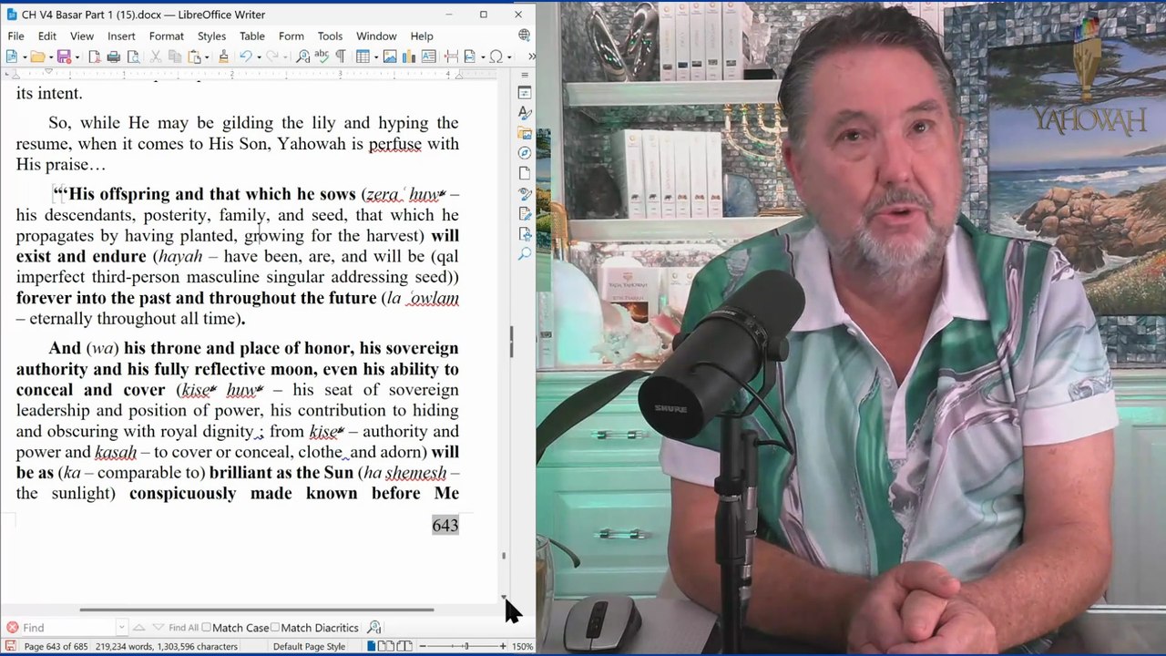Click the Insert Table grid icon

coord(363,56)
